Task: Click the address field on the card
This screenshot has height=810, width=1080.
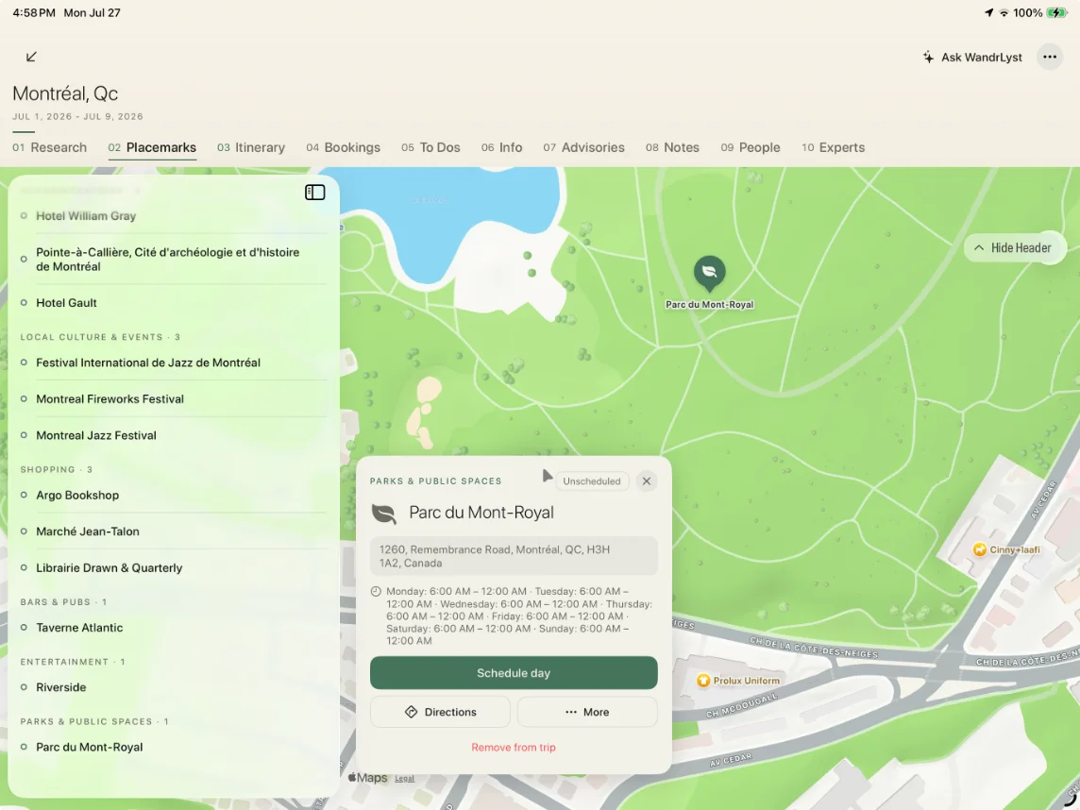Action: pos(514,556)
